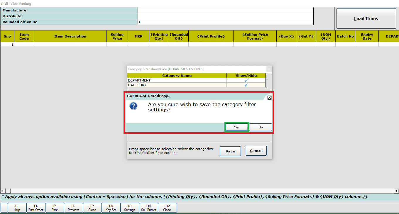Click the {Rounded Off} column header
Screen dimensions: 399x214
179,36
